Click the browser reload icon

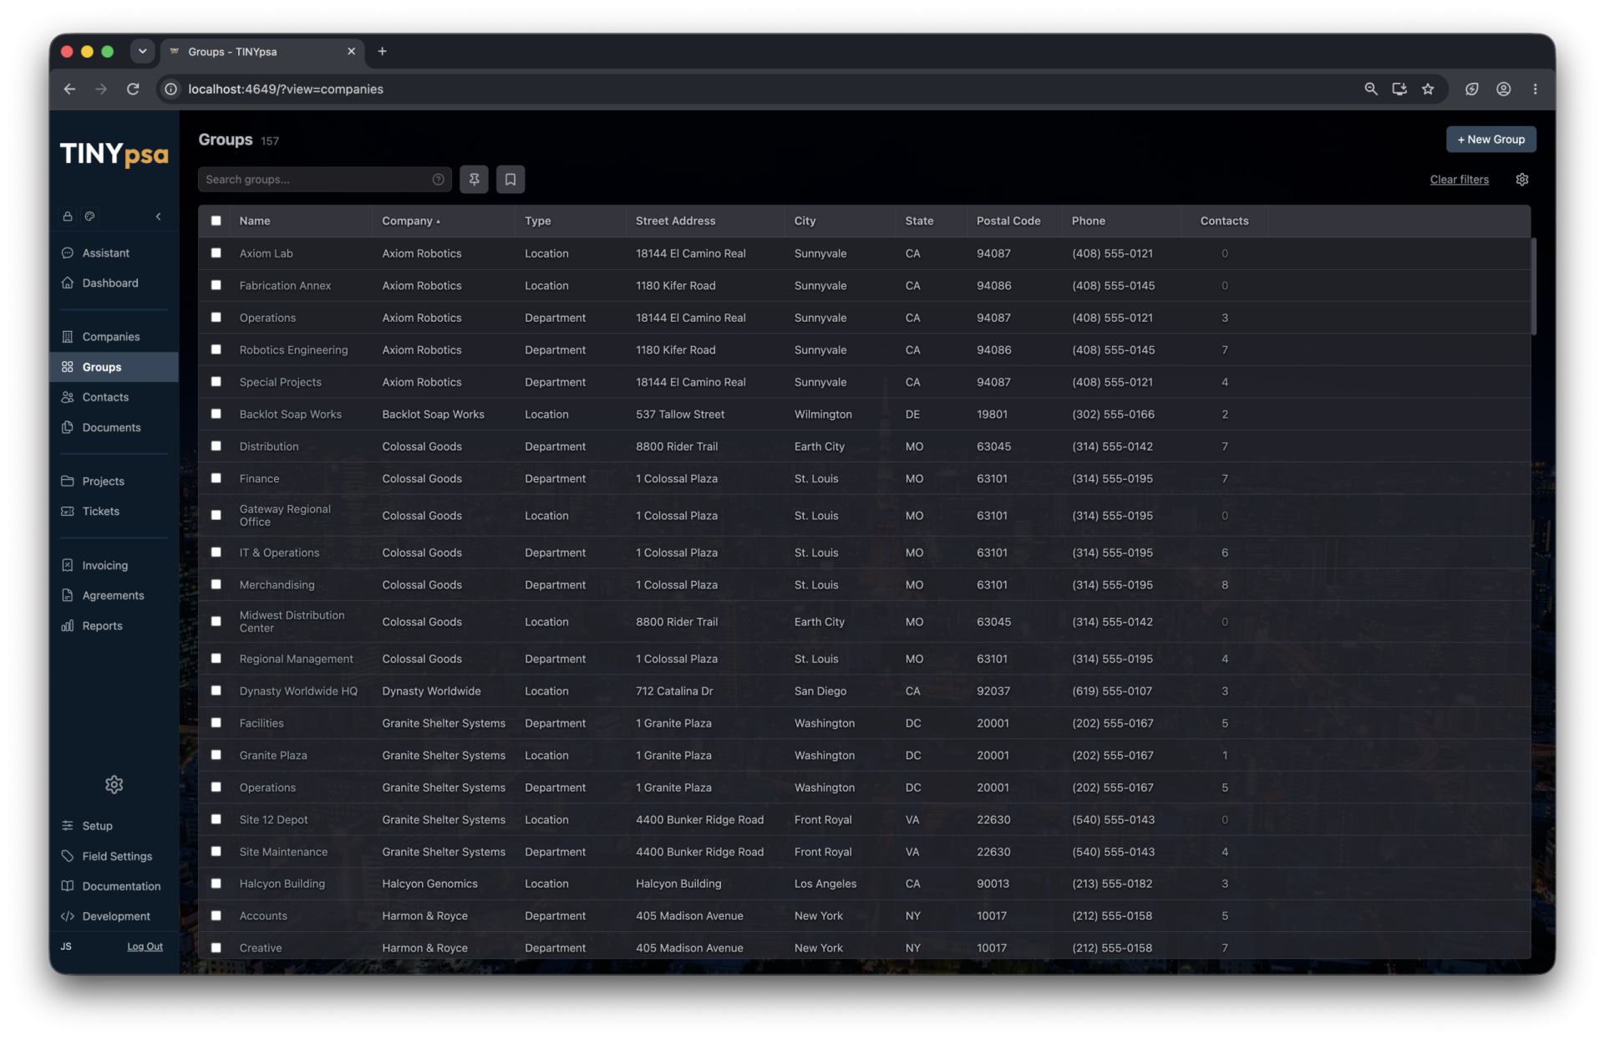(x=133, y=89)
